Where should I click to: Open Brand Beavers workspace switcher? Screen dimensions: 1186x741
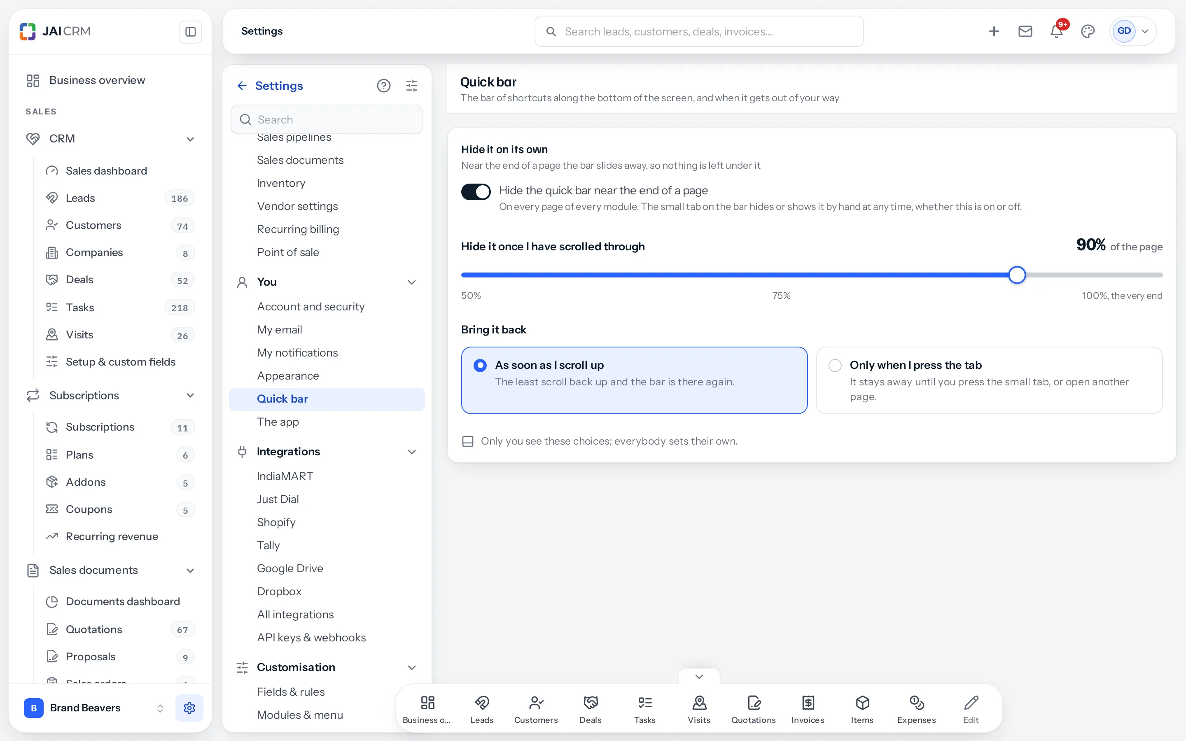click(x=94, y=708)
